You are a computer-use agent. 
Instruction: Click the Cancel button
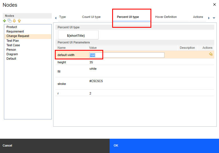point(8,146)
